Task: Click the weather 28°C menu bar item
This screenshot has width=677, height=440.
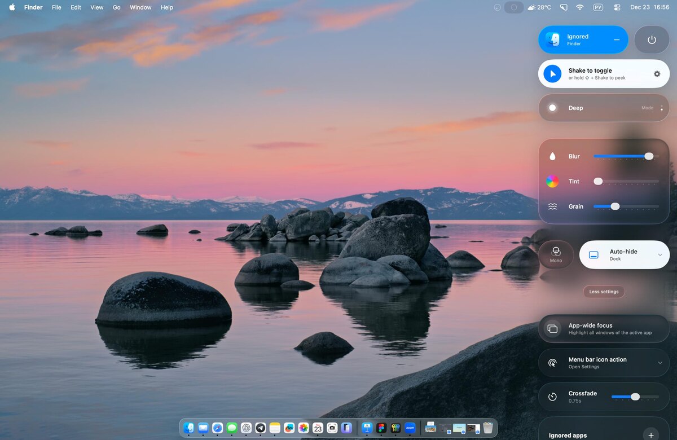Action: click(x=539, y=7)
